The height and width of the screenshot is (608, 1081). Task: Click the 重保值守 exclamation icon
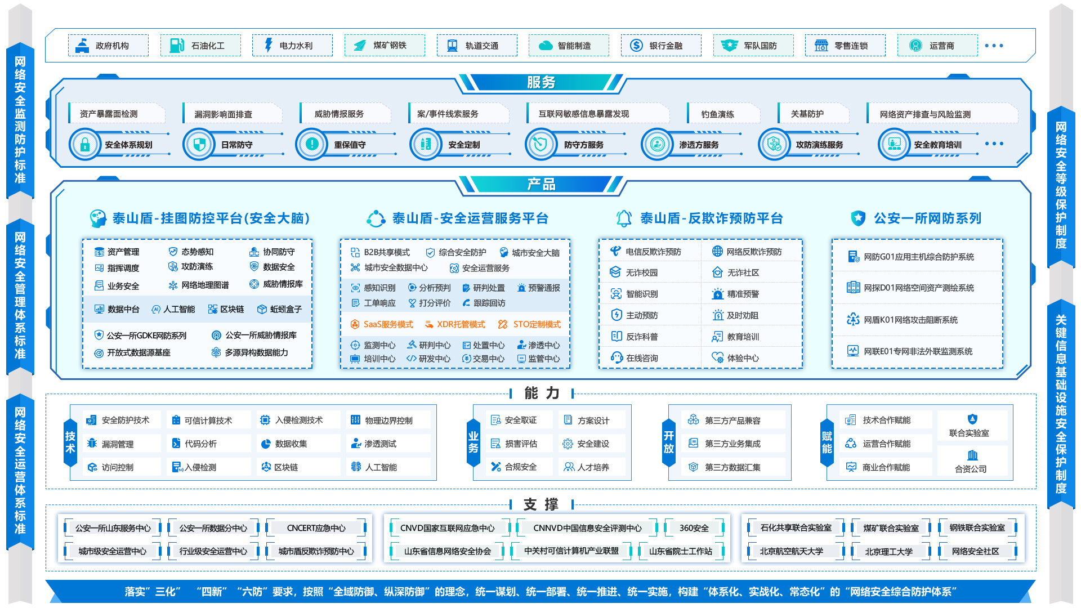coord(312,145)
